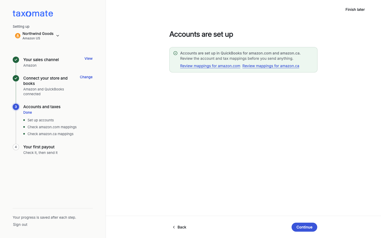
Task: Open Review mappings for amazon.ca
Action: point(271,66)
